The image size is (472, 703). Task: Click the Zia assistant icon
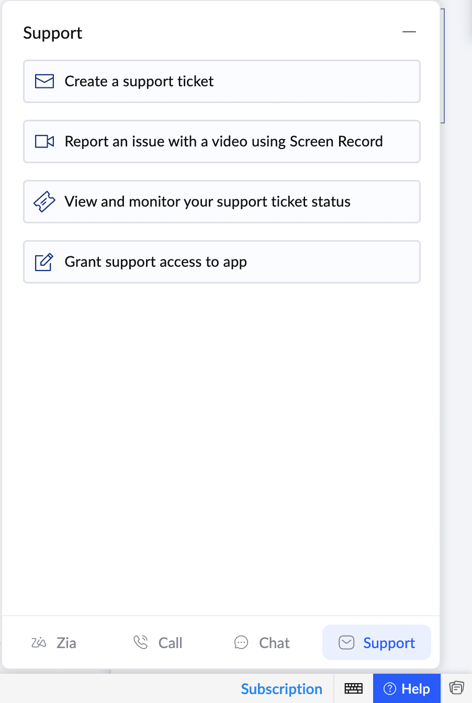pos(39,643)
